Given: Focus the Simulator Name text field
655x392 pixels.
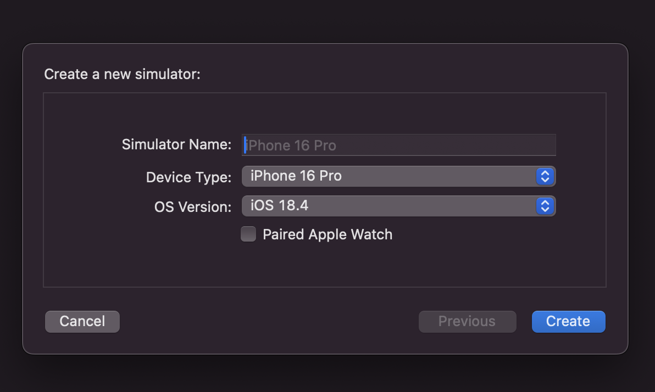Looking at the screenshot, I should click(398, 145).
